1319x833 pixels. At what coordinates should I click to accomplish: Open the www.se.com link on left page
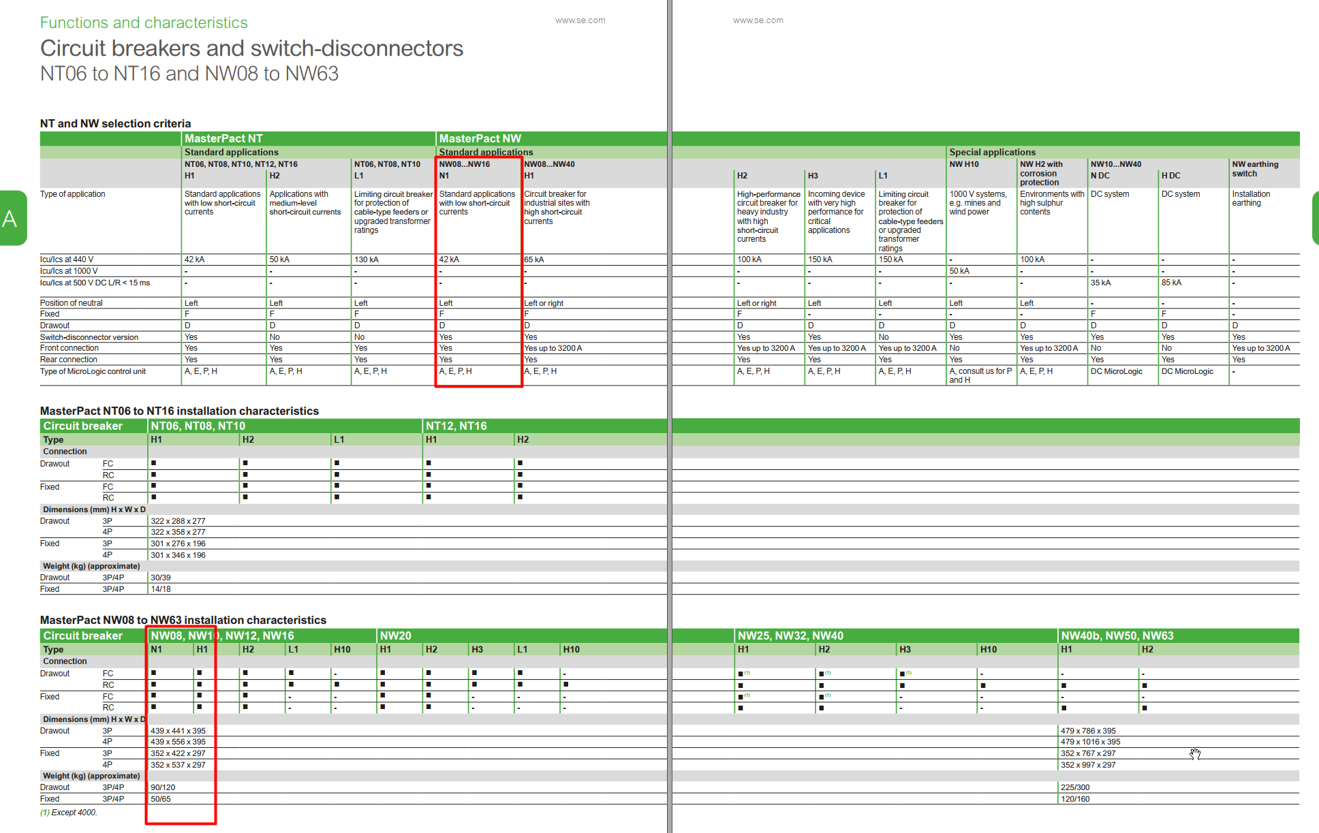580,20
